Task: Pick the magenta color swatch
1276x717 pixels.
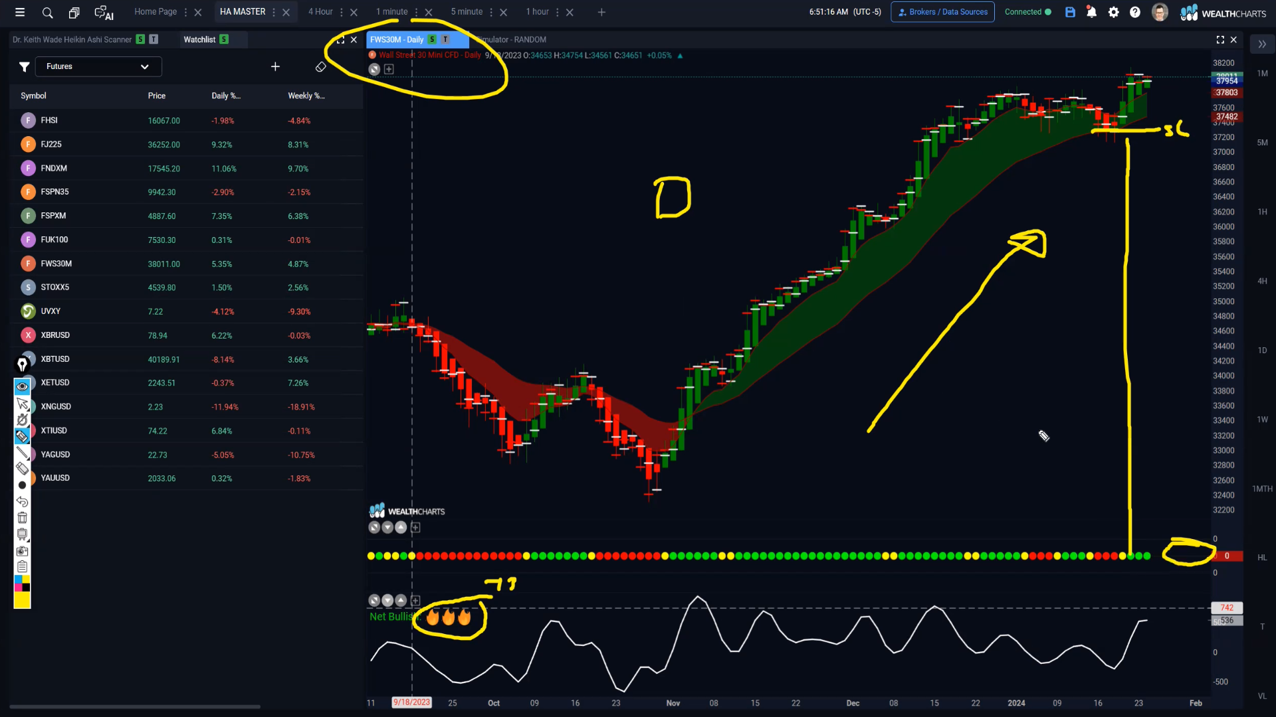Action: point(18,588)
